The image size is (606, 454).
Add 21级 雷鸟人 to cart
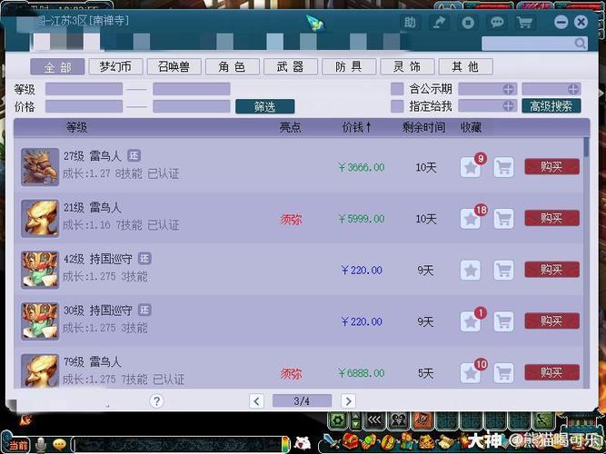(503, 219)
